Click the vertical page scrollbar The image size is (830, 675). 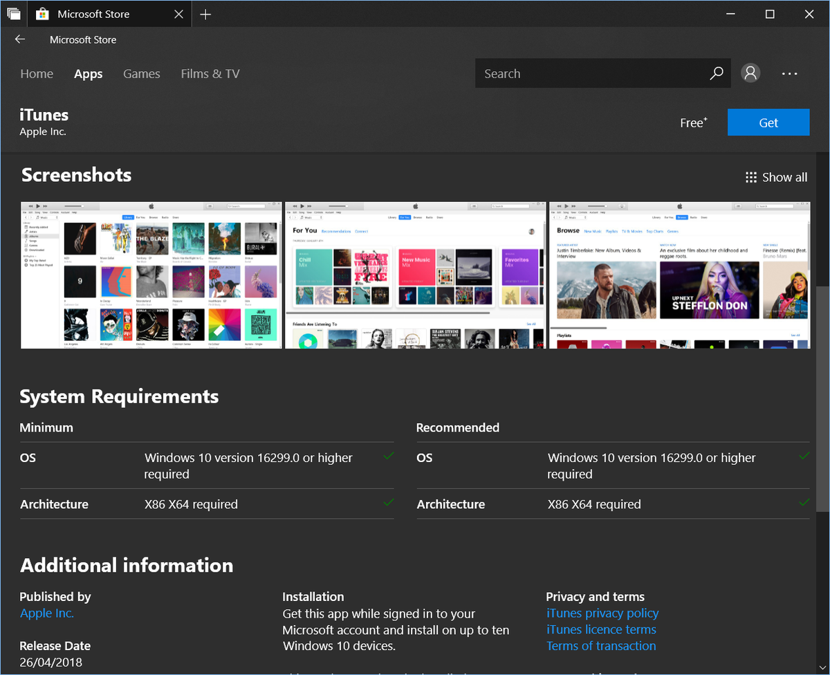[822, 399]
